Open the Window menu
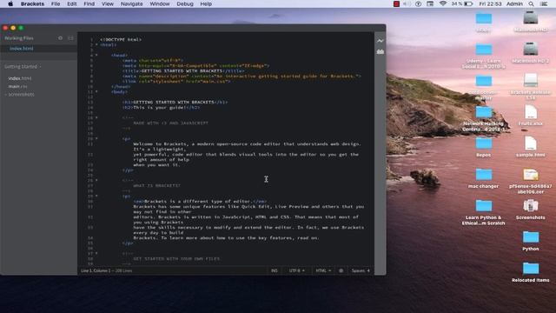This screenshot has width=556, height=313. click(x=160, y=3)
